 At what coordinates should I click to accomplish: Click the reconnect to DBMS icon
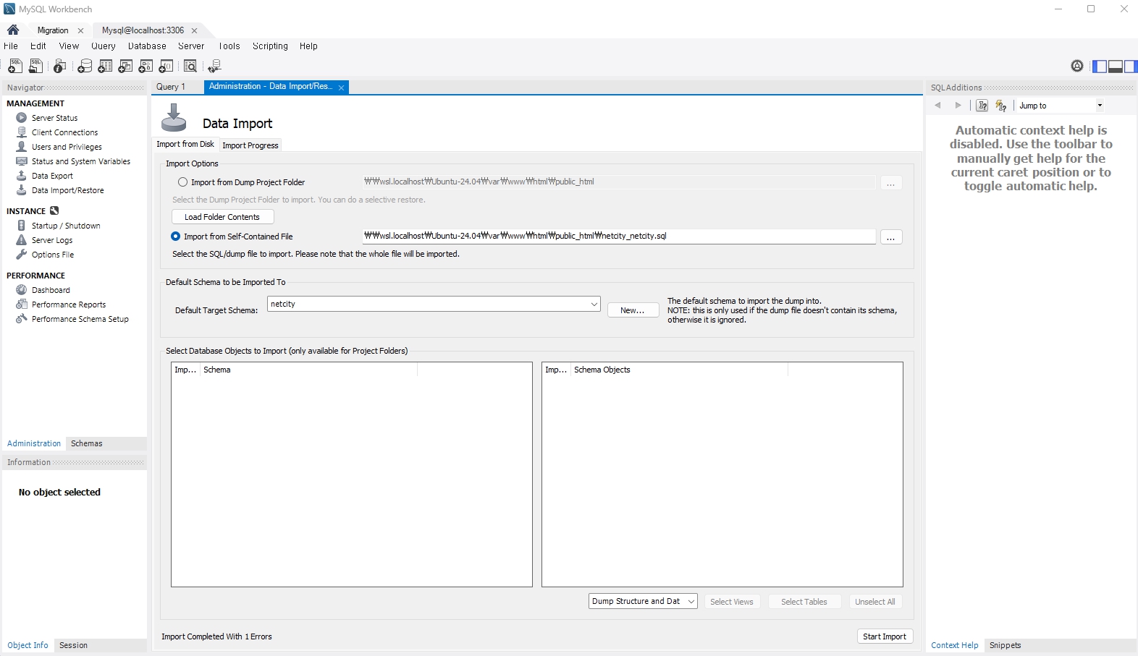(214, 67)
